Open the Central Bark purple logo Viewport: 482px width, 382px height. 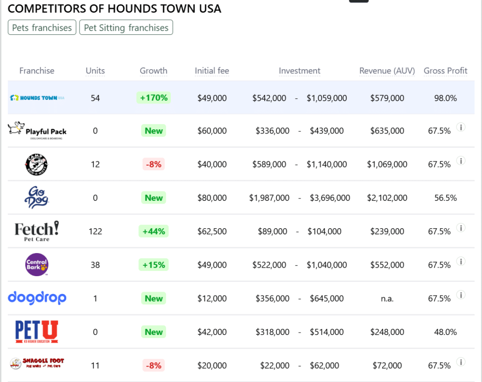37,264
